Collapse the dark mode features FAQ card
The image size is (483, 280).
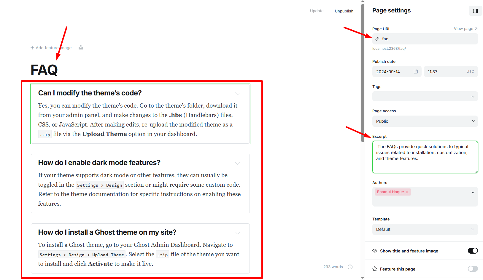[238, 163]
